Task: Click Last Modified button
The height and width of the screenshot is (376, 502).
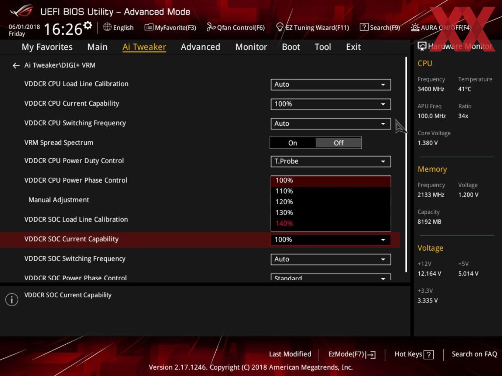Action: pos(290,354)
